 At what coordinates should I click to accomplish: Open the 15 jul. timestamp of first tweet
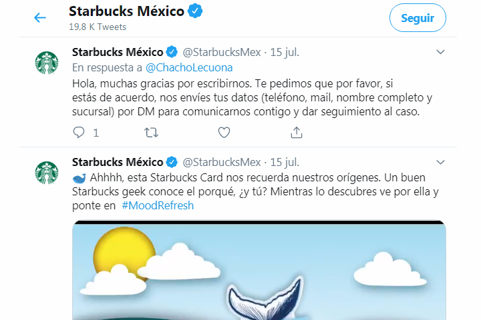pyautogui.click(x=285, y=53)
